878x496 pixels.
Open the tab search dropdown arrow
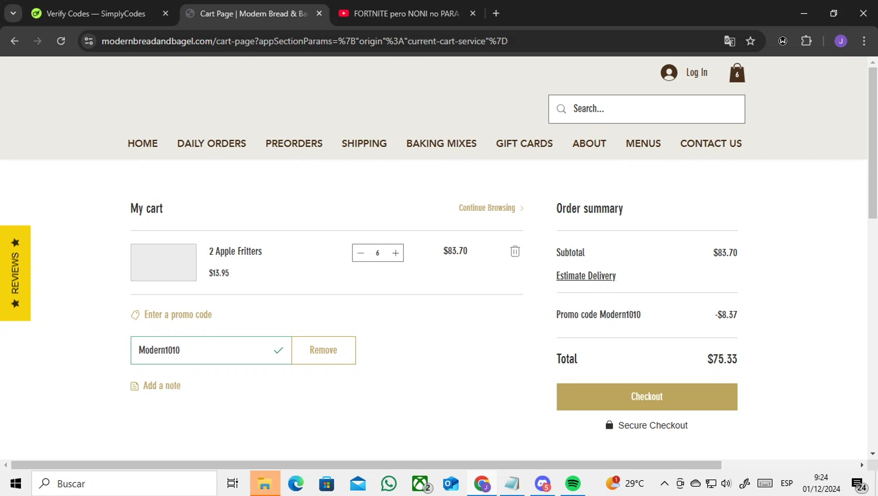pyautogui.click(x=13, y=13)
